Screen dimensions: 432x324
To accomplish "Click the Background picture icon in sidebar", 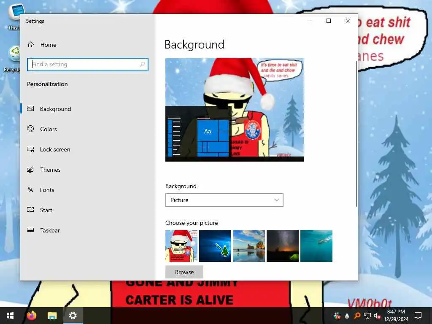I will 30,108.
